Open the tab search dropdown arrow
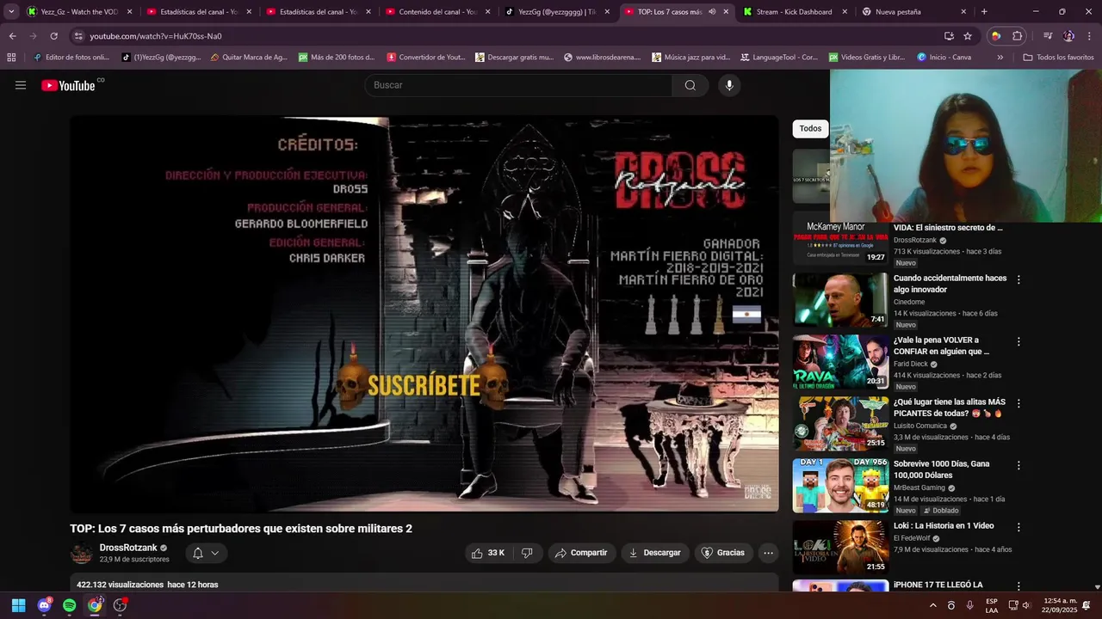Viewport: 1102px width, 619px height. click(x=11, y=12)
